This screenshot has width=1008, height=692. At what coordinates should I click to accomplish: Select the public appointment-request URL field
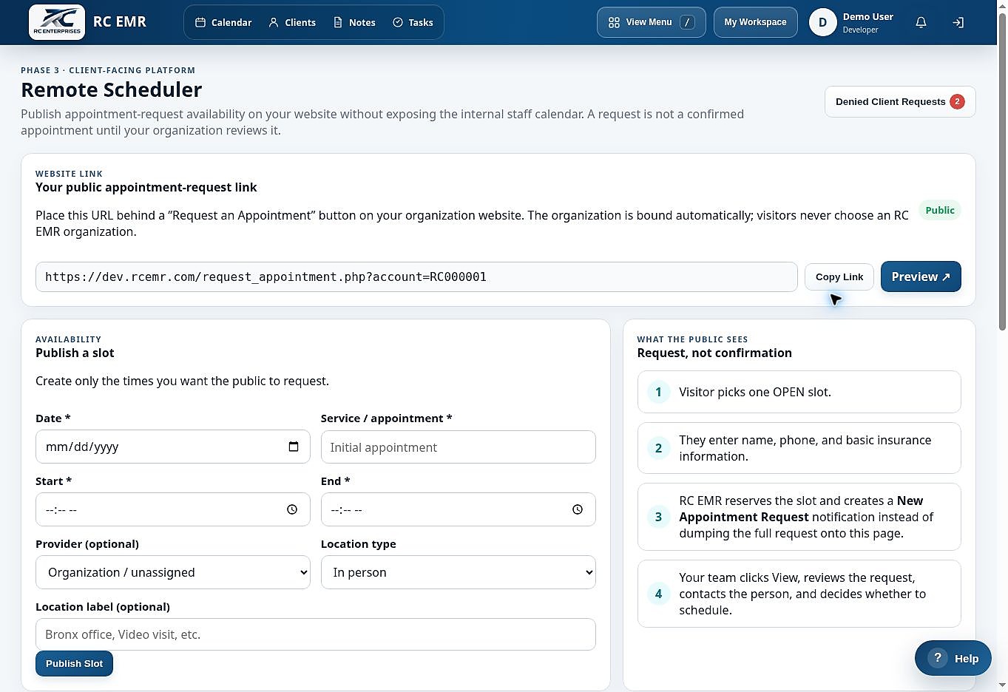click(416, 277)
